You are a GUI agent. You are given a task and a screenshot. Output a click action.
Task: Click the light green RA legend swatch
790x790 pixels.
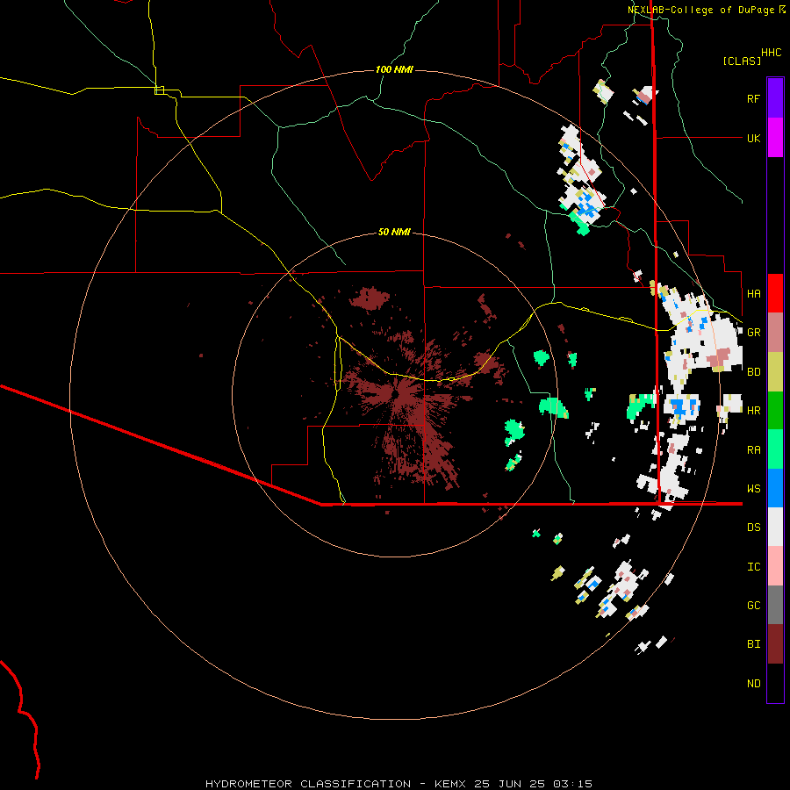coord(775,449)
